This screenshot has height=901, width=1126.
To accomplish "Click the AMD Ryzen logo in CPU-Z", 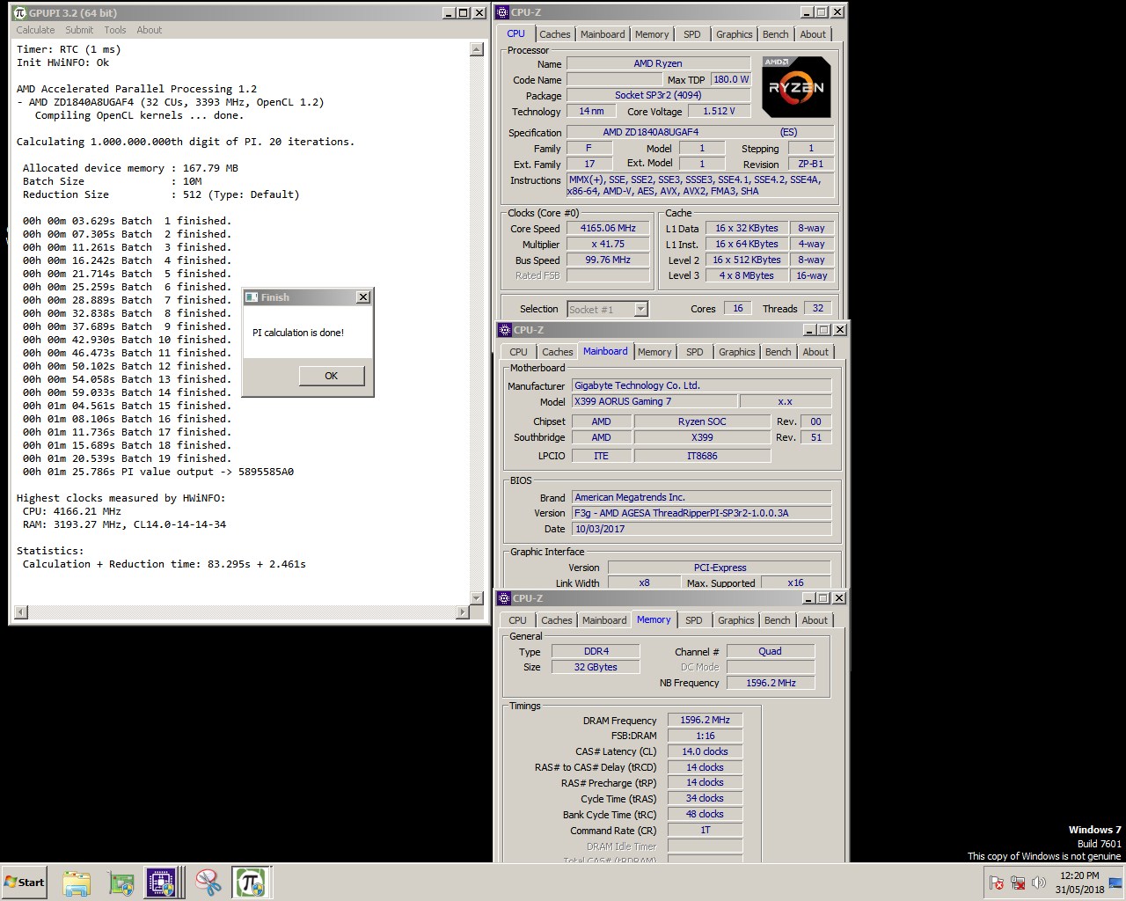I will [x=796, y=87].
